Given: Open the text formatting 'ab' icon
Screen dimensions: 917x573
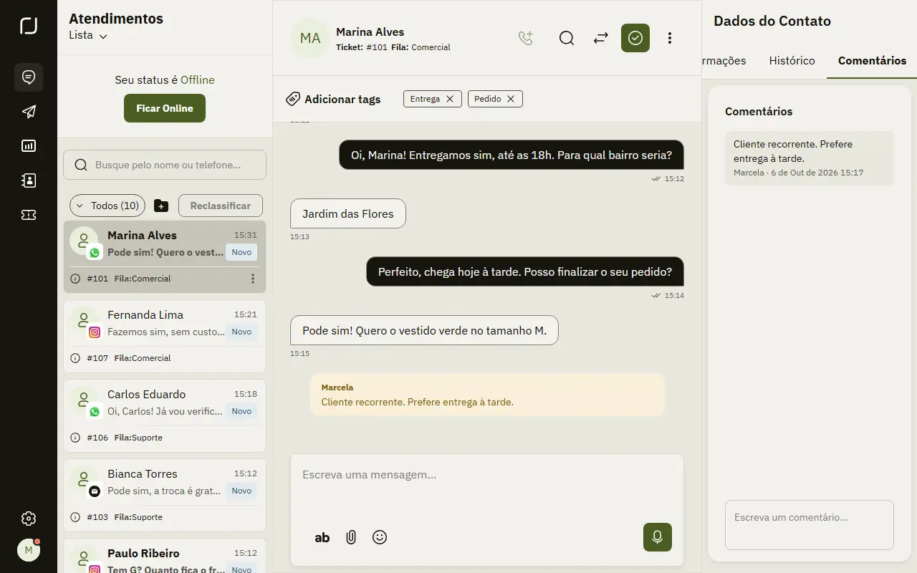Looking at the screenshot, I should (322, 537).
